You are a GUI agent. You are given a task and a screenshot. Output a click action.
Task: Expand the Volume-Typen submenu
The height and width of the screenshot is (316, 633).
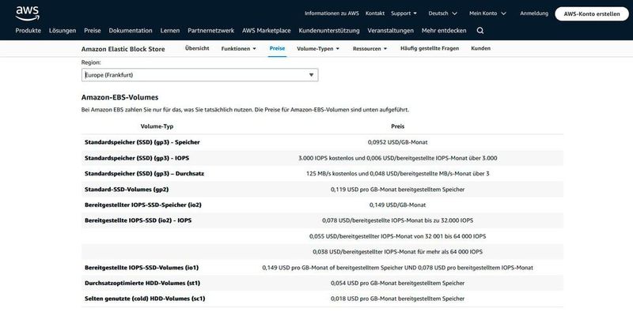pyautogui.click(x=318, y=49)
